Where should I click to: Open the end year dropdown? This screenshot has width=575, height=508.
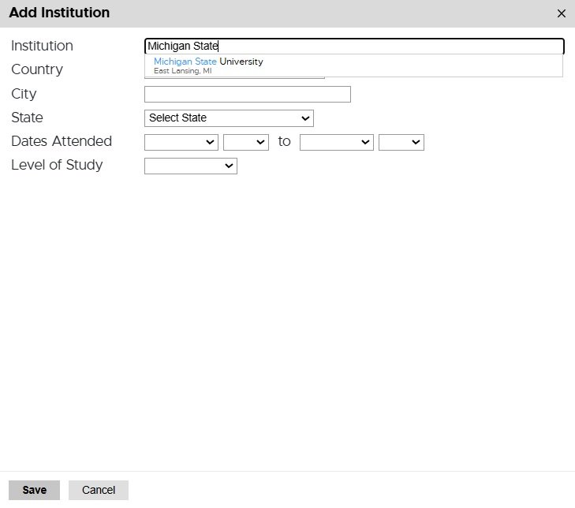pos(401,142)
